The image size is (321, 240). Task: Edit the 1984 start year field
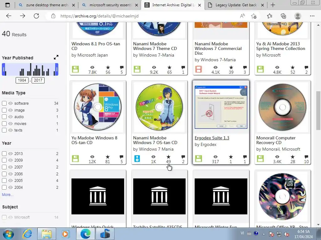point(22,80)
